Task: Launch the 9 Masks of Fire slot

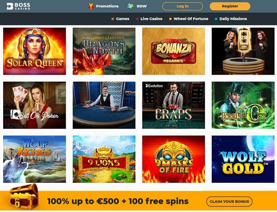Action: pyautogui.click(x=173, y=159)
